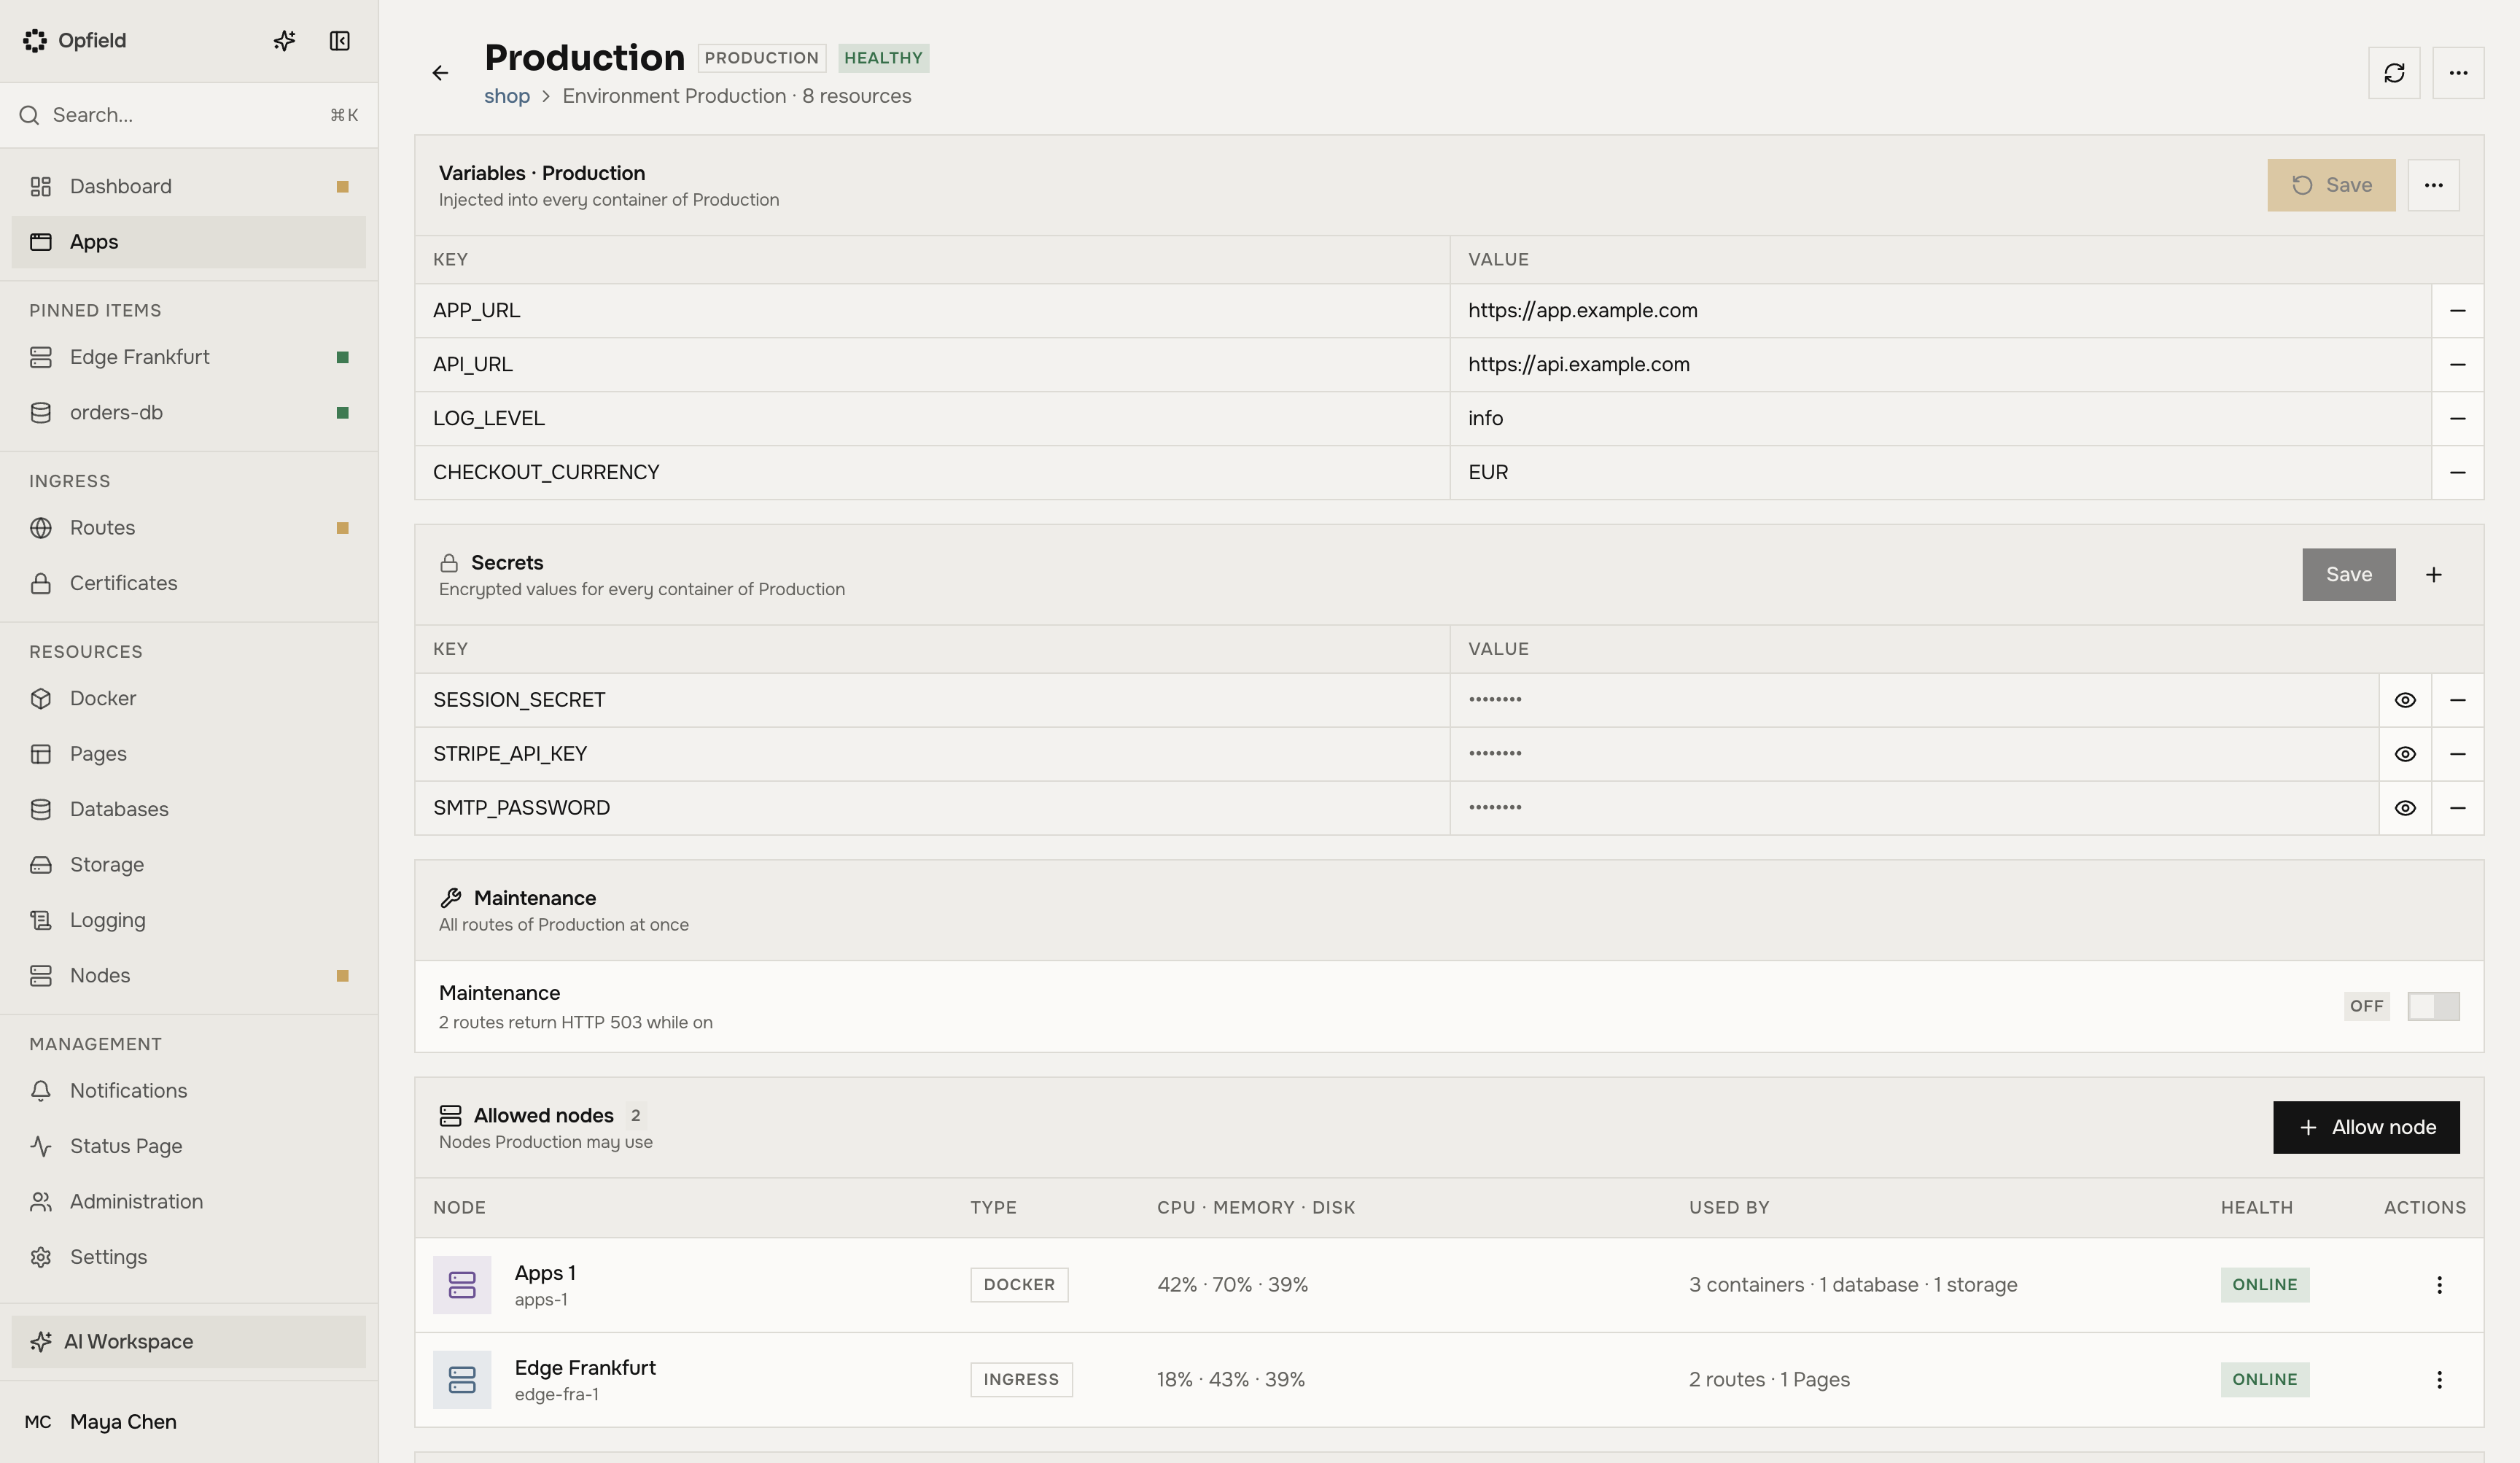Open Variables section more options
The height and width of the screenshot is (1463, 2520).
(x=2433, y=185)
